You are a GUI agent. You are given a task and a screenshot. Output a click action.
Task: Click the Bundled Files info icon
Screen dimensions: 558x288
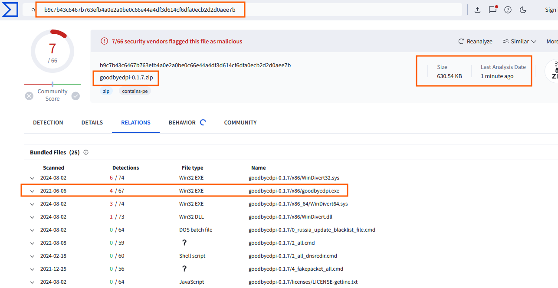point(86,153)
